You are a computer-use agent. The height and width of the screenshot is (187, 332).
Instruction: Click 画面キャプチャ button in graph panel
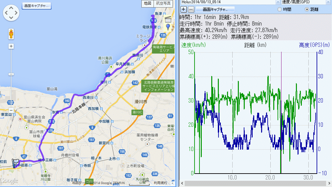215,9
